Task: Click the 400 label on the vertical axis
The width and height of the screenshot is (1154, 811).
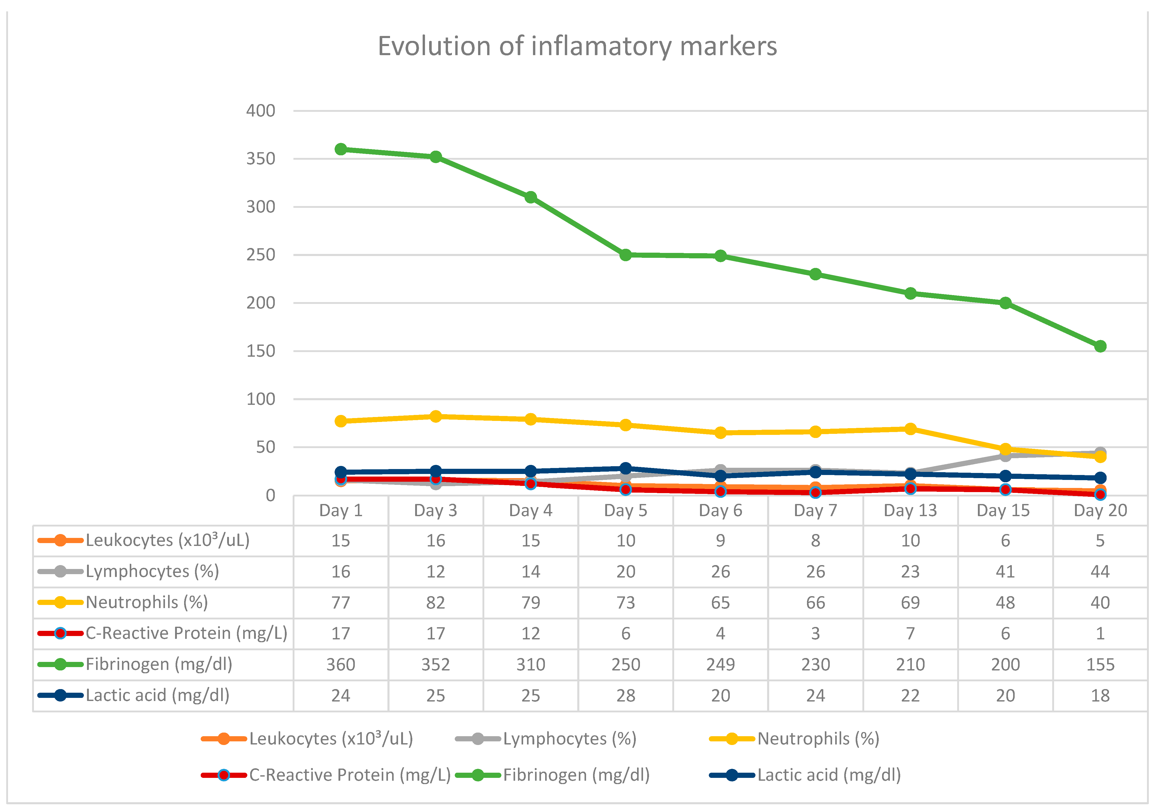Action: 260,111
